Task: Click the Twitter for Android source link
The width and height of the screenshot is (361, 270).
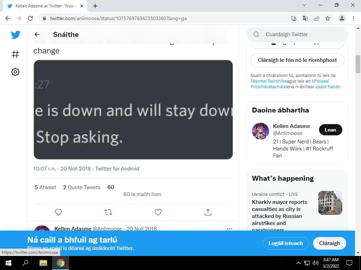Action: pyautogui.click(x=117, y=169)
